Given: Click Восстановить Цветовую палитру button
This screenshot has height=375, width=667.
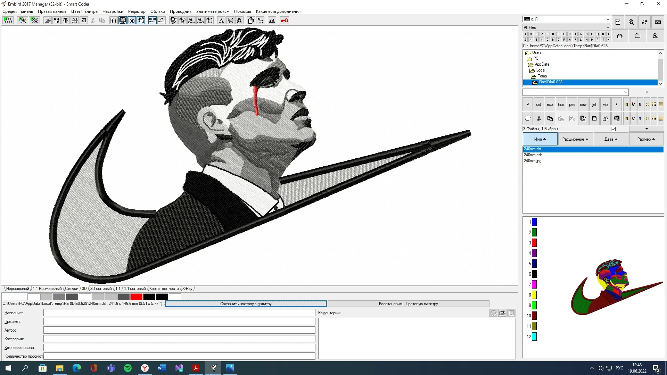Looking at the screenshot, I should (x=408, y=304).
